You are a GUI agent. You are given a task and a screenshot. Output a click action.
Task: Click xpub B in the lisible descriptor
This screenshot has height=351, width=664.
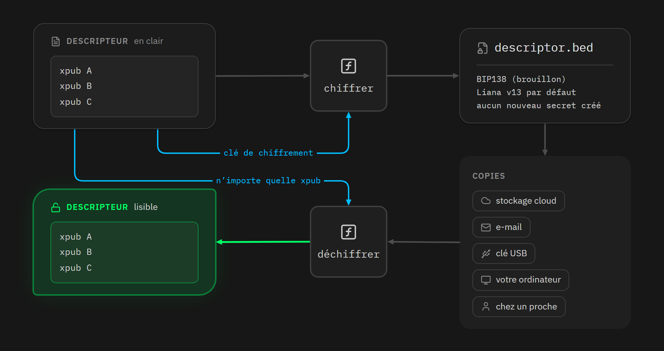point(76,252)
